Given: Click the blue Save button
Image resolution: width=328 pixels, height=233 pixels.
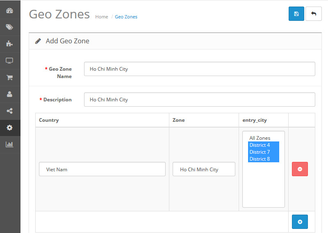Looking at the screenshot, I should tap(296, 13).
